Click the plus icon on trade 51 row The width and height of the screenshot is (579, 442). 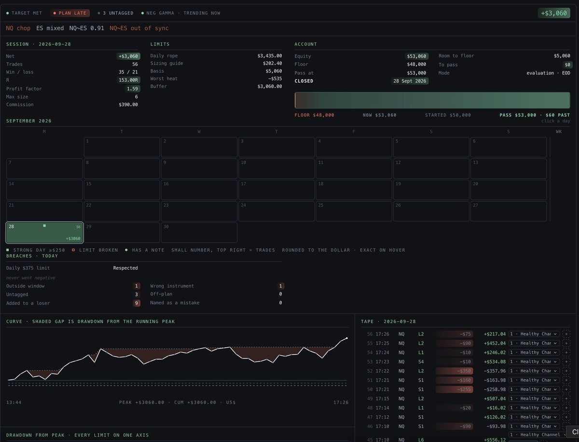tap(566, 380)
